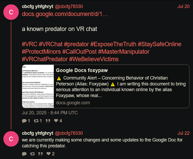Like the first post via heart icon
Screen dimensions: 193x159
[x=56, y=121]
